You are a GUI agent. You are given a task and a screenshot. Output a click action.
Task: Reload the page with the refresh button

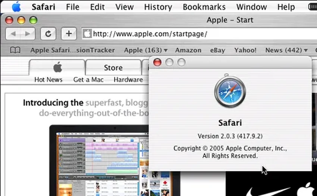pyautogui.click(x=48, y=34)
